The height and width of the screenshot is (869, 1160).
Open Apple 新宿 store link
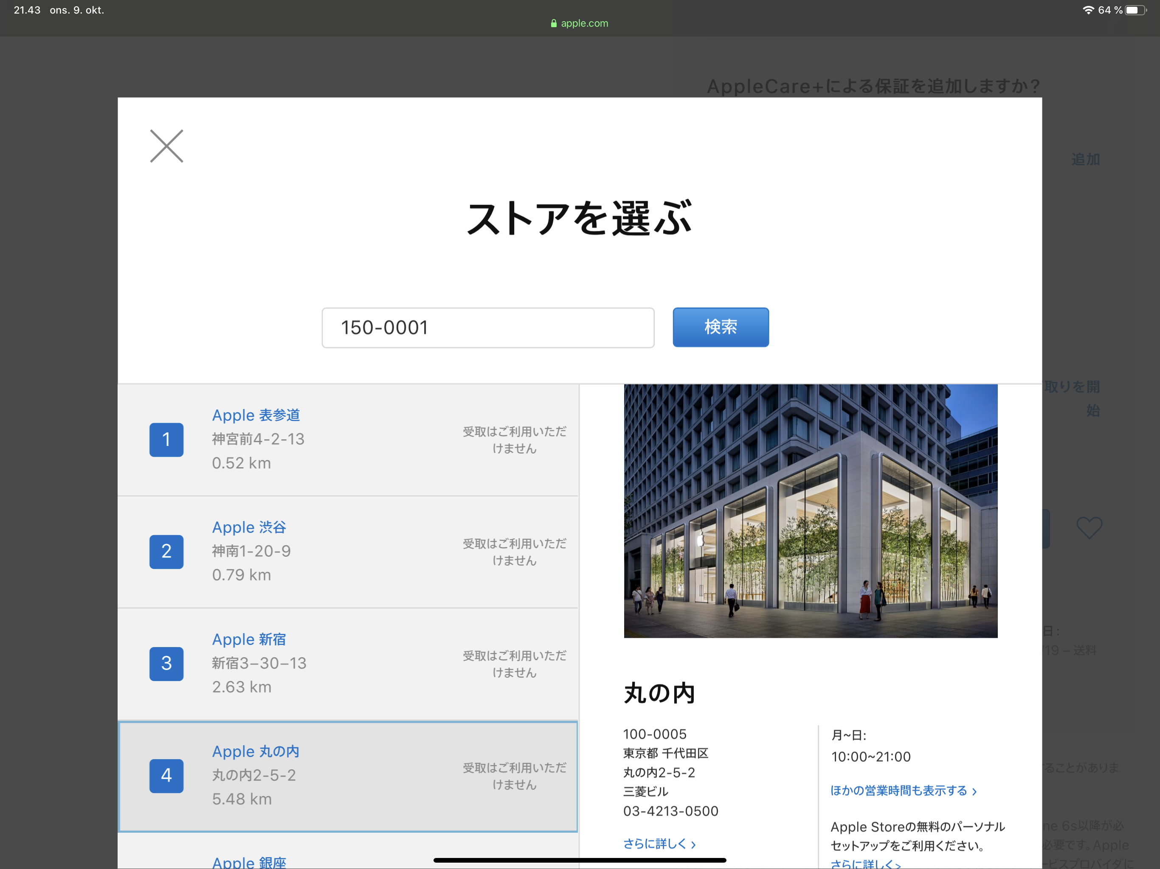[x=249, y=639]
